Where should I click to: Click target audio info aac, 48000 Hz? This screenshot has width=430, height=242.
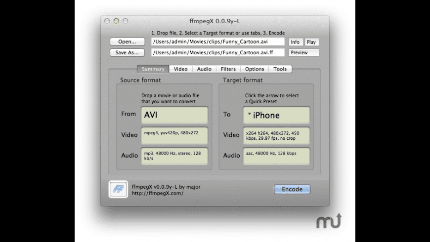tap(276, 156)
